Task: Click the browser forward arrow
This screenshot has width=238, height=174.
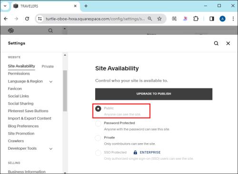Action: pyautogui.click(x=16, y=19)
